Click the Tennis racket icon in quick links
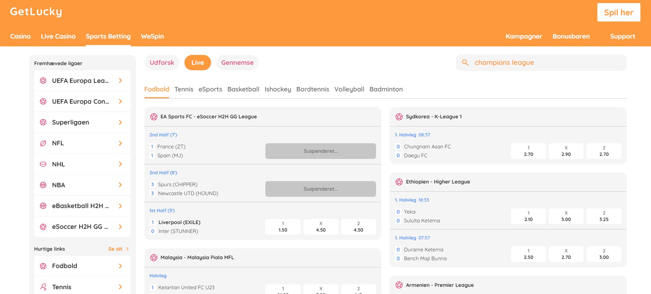The width and height of the screenshot is (651, 294). 43,287
